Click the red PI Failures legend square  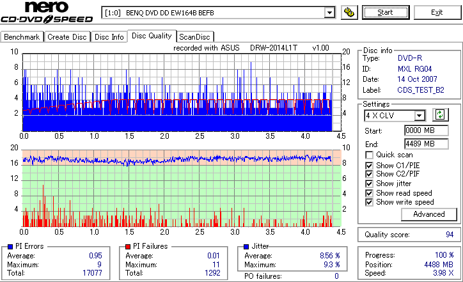128,247
